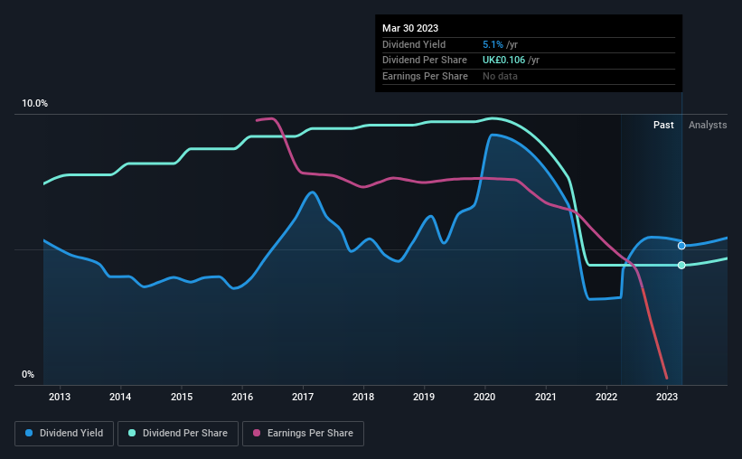Click the pink Earnings Per Share legend dot
Image resolution: width=742 pixels, height=459 pixels.
click(257, 433)
